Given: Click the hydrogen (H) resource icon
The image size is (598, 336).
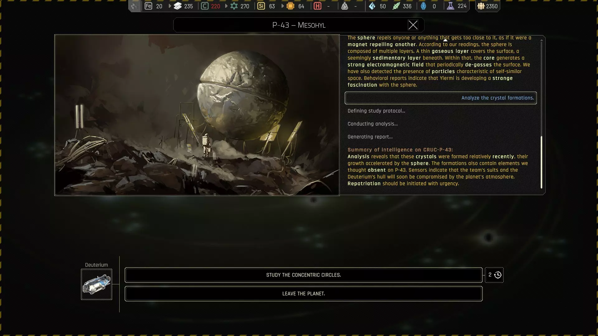Looking at the screenshot, I should pyautogui.click(x=317, y=6).
